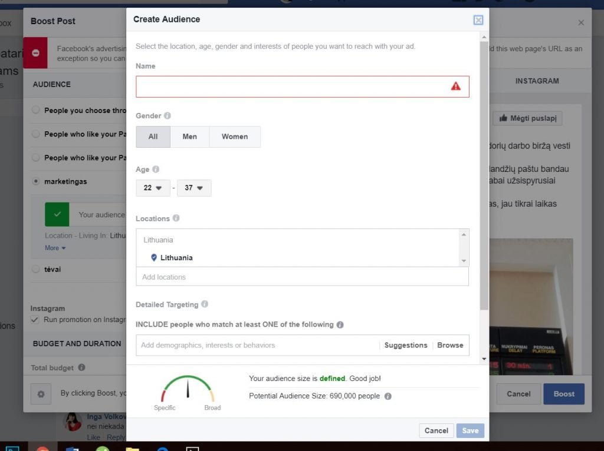The width and height of the screenshot is (604, 451).
Task: Click the Reply link under Inga's comment
Action: coord(116,437)
